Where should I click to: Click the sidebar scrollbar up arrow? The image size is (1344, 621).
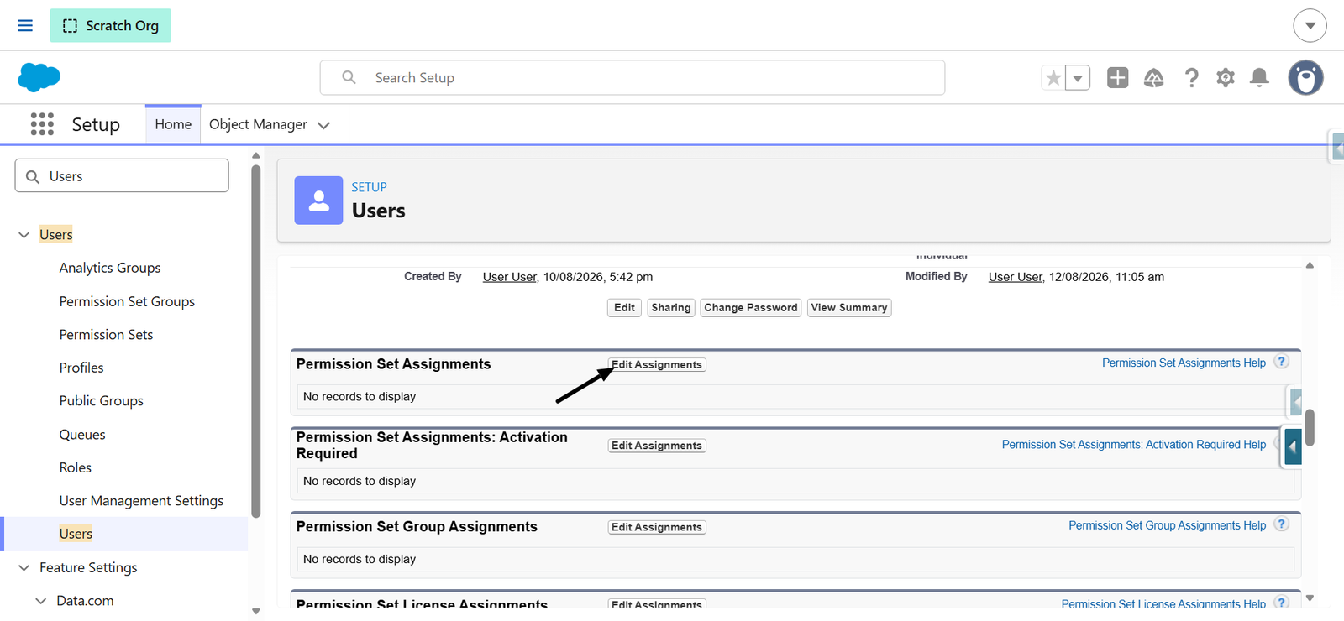click(x=256, y=155)
